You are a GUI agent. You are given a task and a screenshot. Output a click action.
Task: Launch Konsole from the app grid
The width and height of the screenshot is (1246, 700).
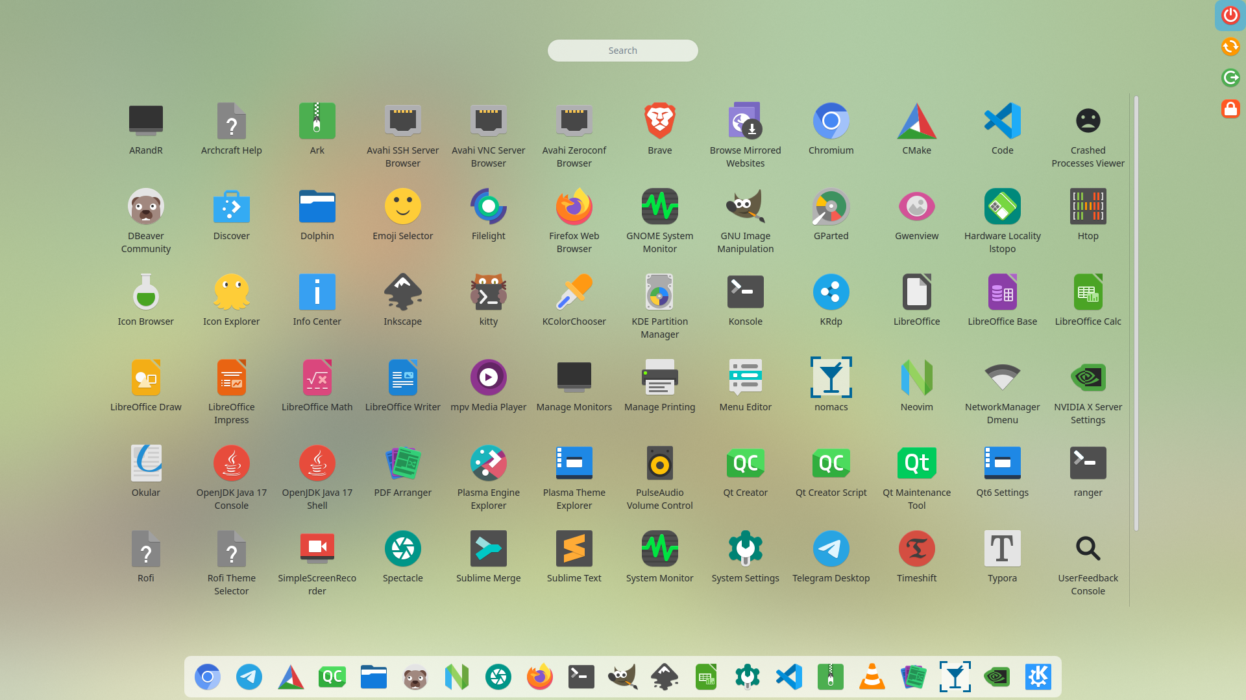point(745,301)
